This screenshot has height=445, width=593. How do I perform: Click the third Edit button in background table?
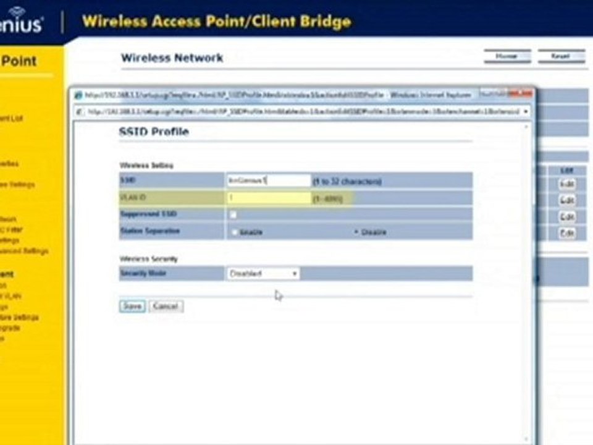coord(567,217)
